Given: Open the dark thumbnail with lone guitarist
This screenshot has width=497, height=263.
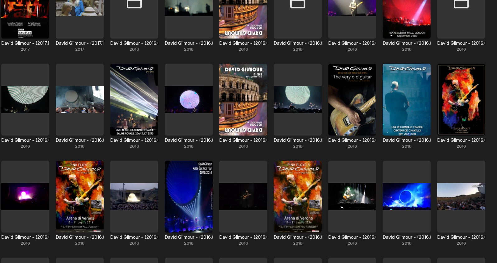Looking at the screenshot, I should pos(243,196).
